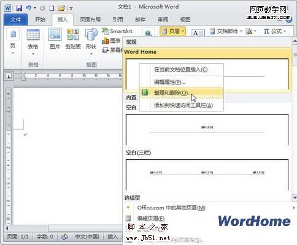The height and width of the screenshot is (245, 297).
Task: Click the Redo icon in title bar
Action: 42,8
